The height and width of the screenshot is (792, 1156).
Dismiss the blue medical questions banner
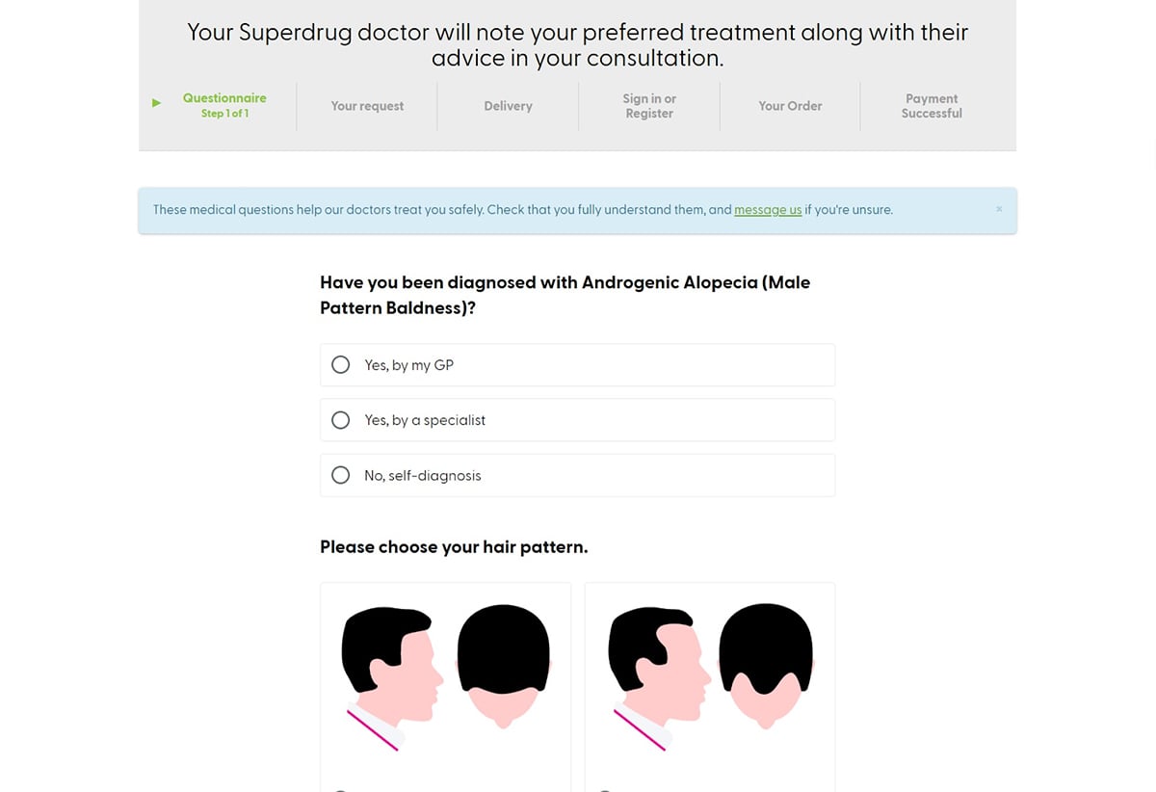pyautogui.click(x=999, y=209)
